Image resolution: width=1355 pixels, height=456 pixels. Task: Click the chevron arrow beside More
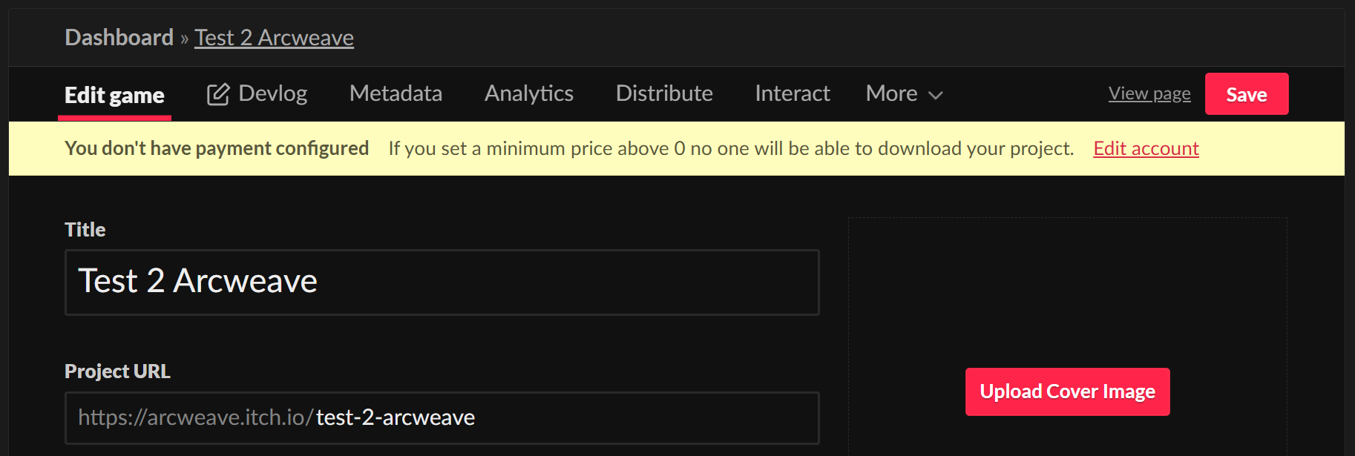pyautogui.click(x=936, y=95)
